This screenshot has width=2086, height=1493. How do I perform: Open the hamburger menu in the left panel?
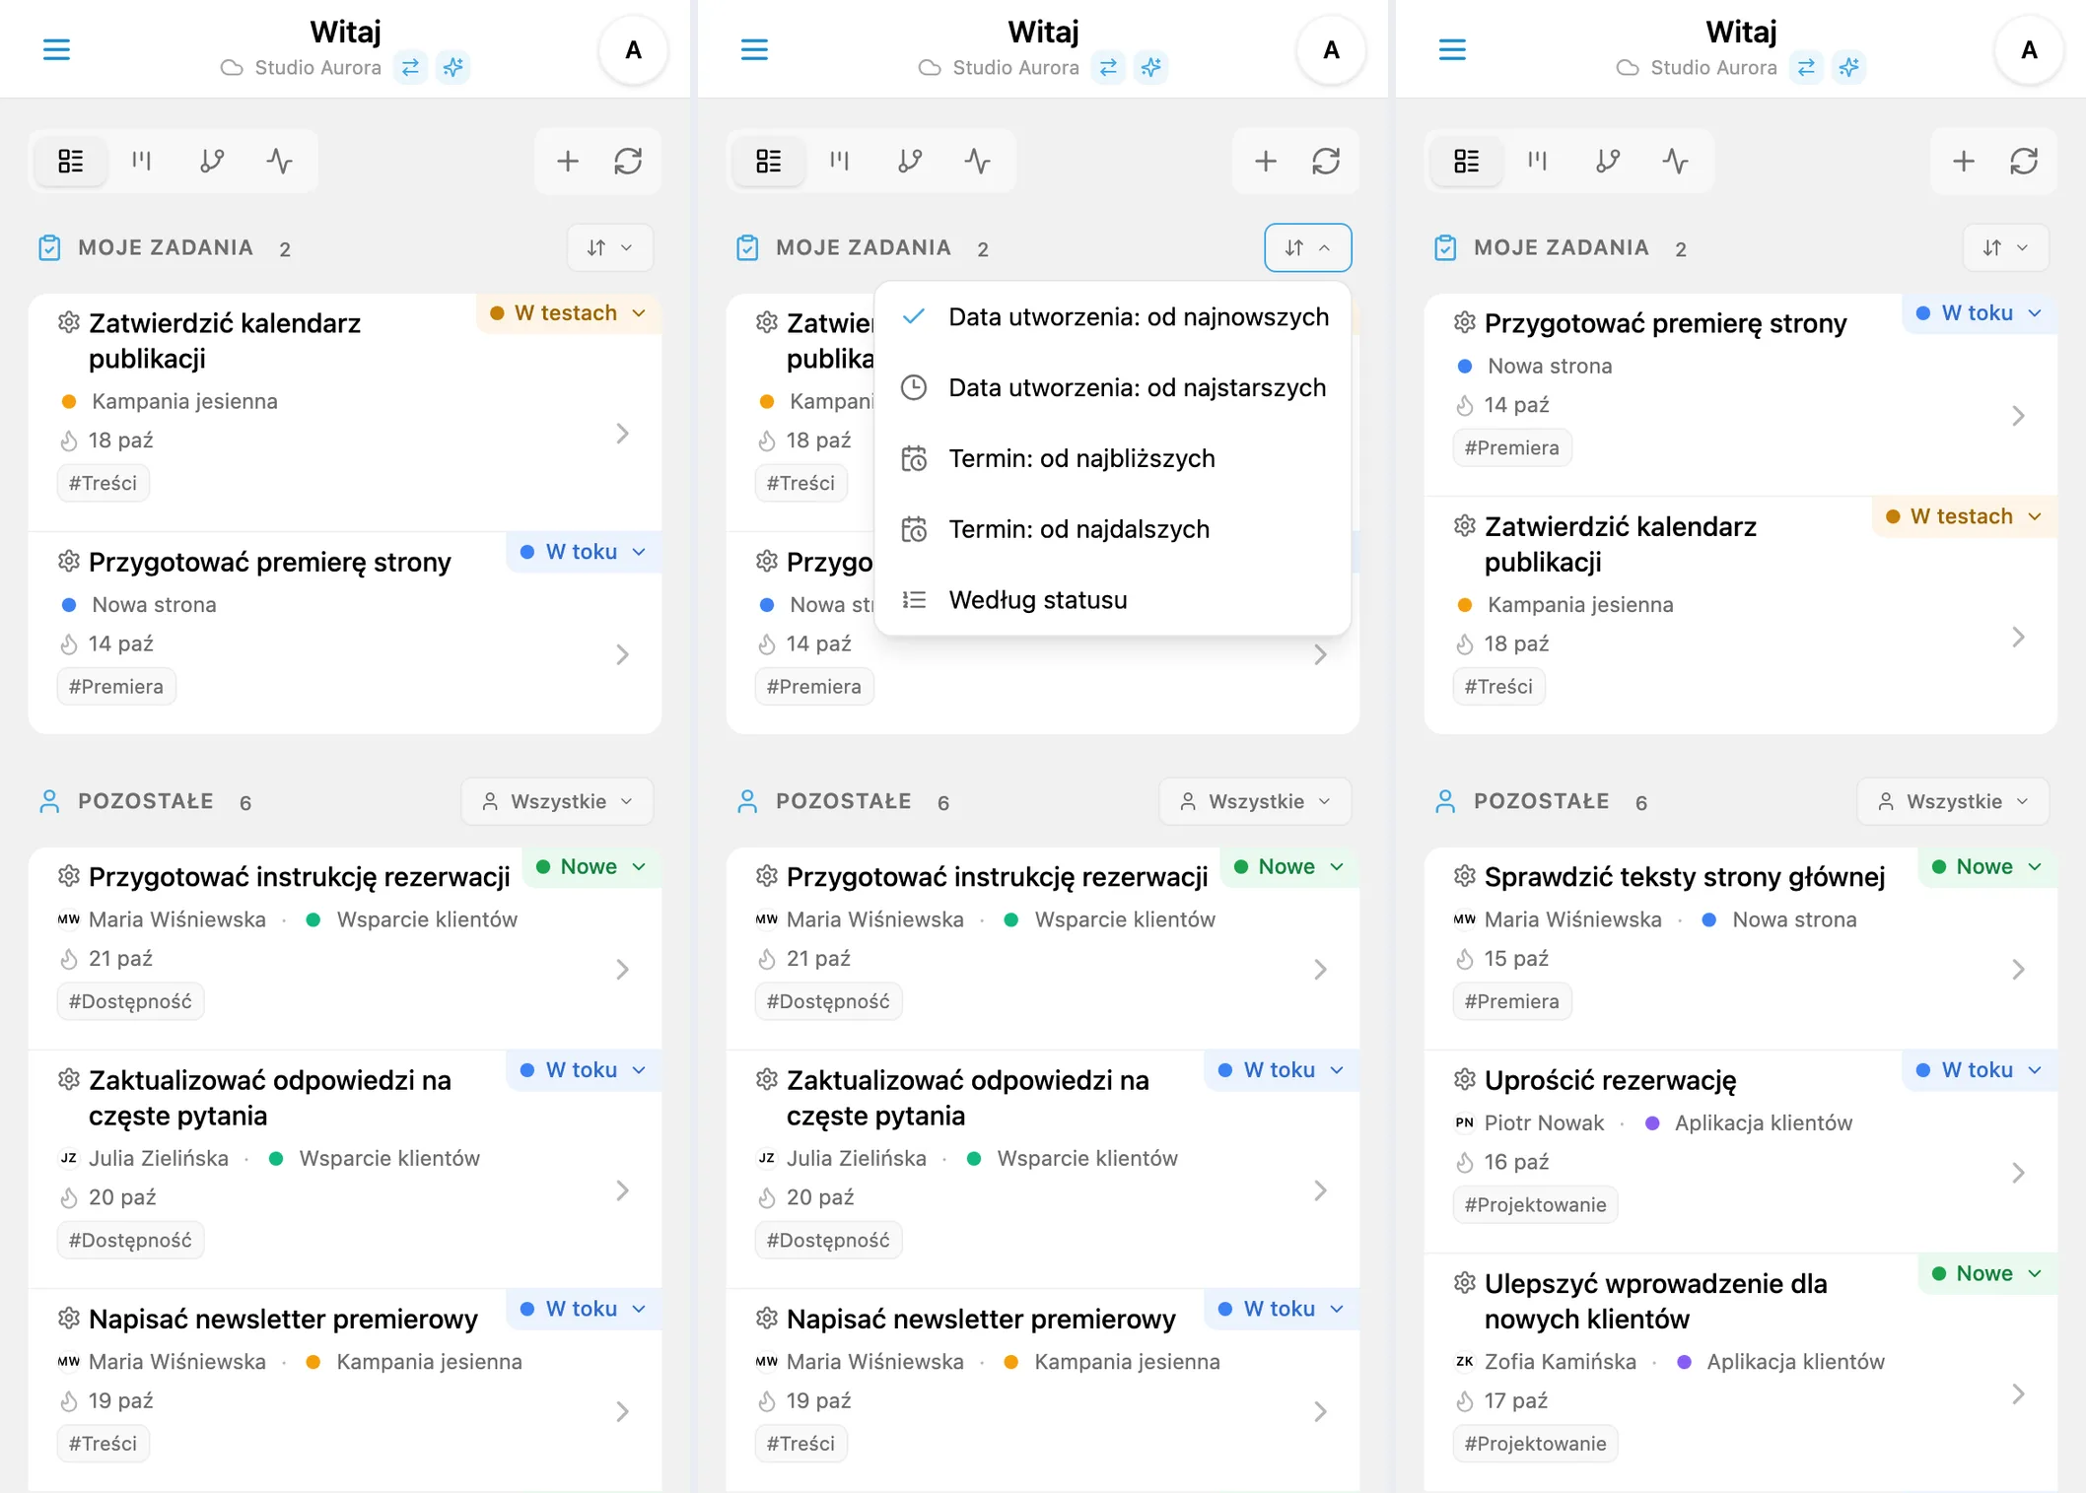point(56,49)
